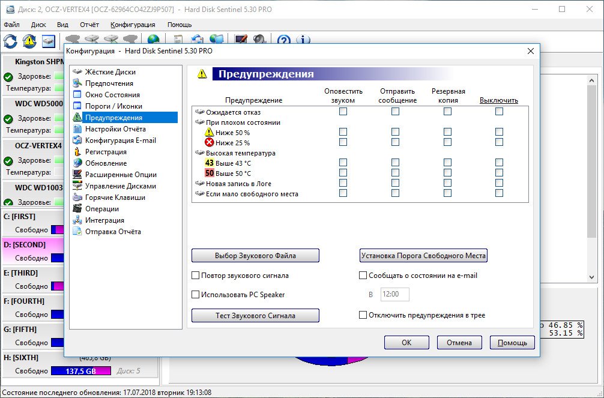Click the H: [SIXTH] 137,5 GB free-space bar
This screenshot has width=604, height=398.
[81, 371]
